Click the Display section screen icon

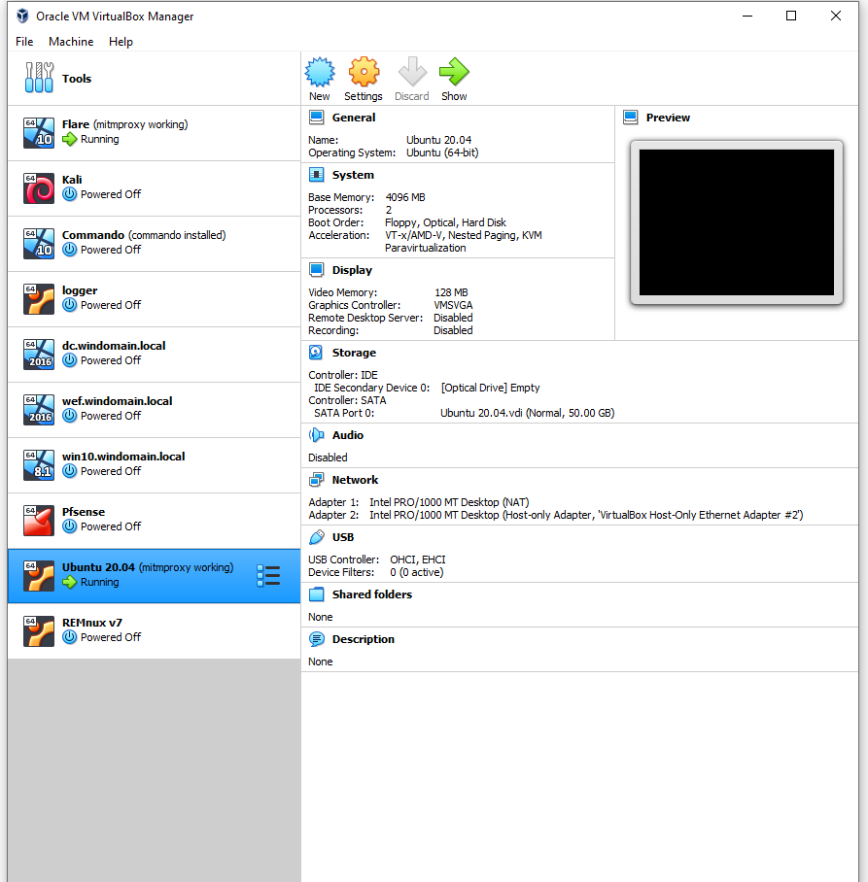click(316, 270)
